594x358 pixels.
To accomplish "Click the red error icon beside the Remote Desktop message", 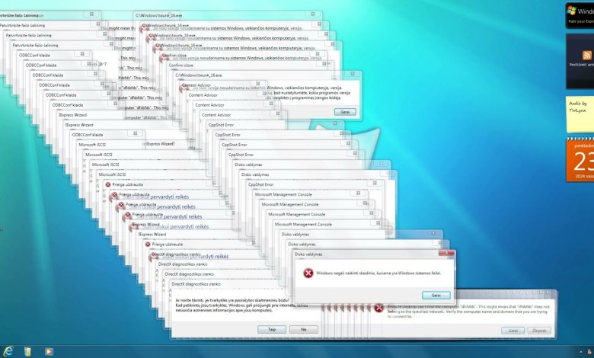I will click(x=378, y=308).
